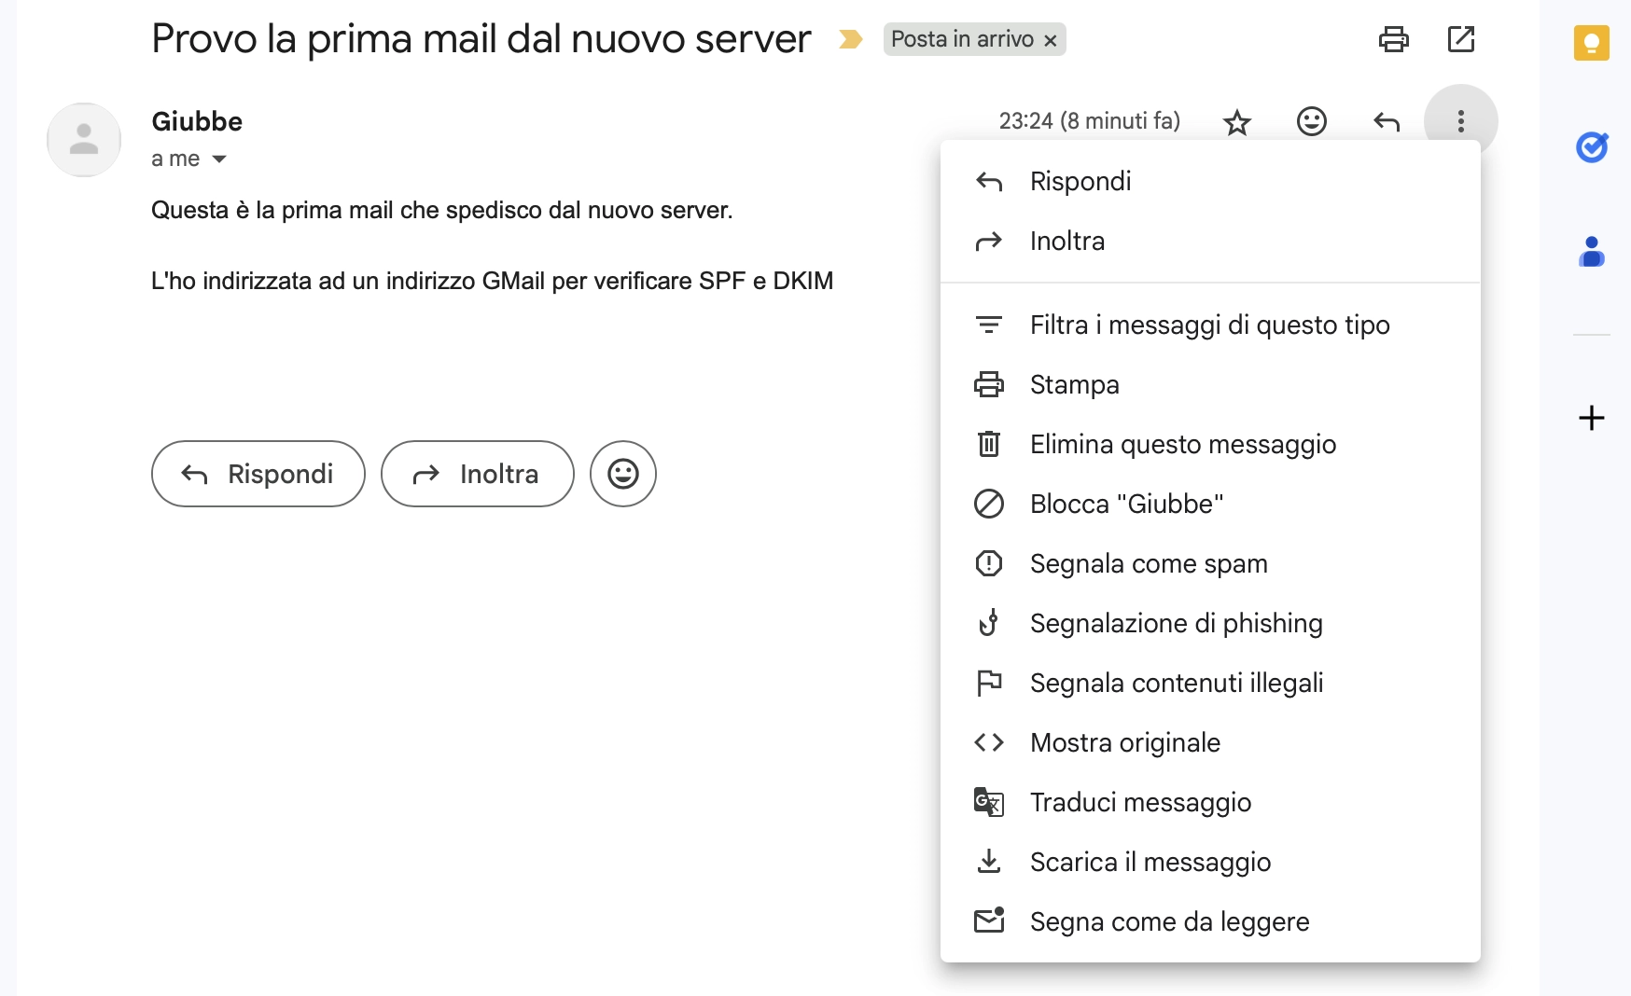The height and width of the screenshot is (996, 1631).
Task: Open Contacts in side panel
Action: 1591,252
